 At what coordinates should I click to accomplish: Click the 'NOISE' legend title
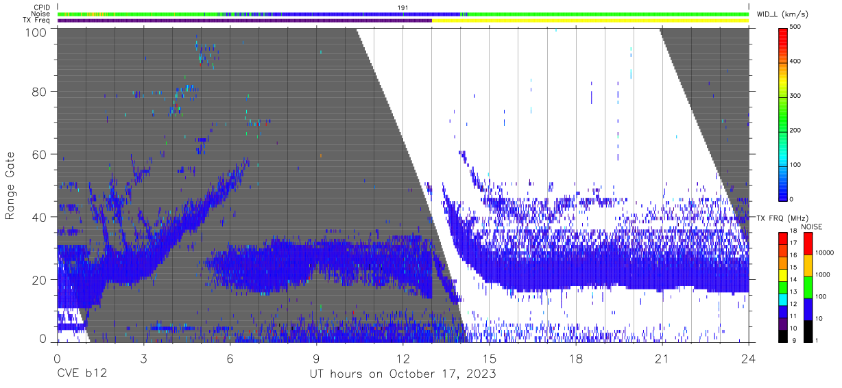(x=812, y=226)
